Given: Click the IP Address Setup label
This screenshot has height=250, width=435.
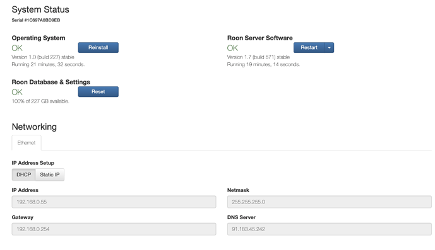Looking at the screenshot, I should tap(33, 163).
